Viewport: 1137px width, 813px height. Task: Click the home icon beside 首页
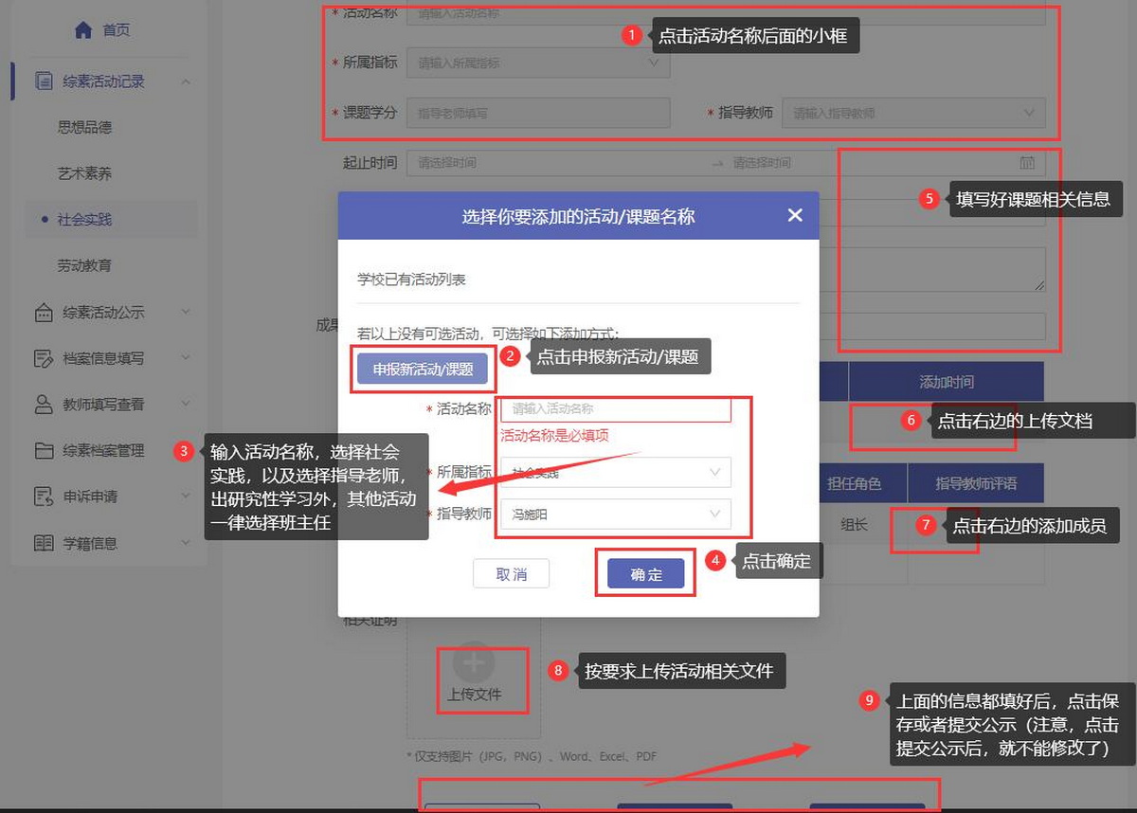coord(83,30)
